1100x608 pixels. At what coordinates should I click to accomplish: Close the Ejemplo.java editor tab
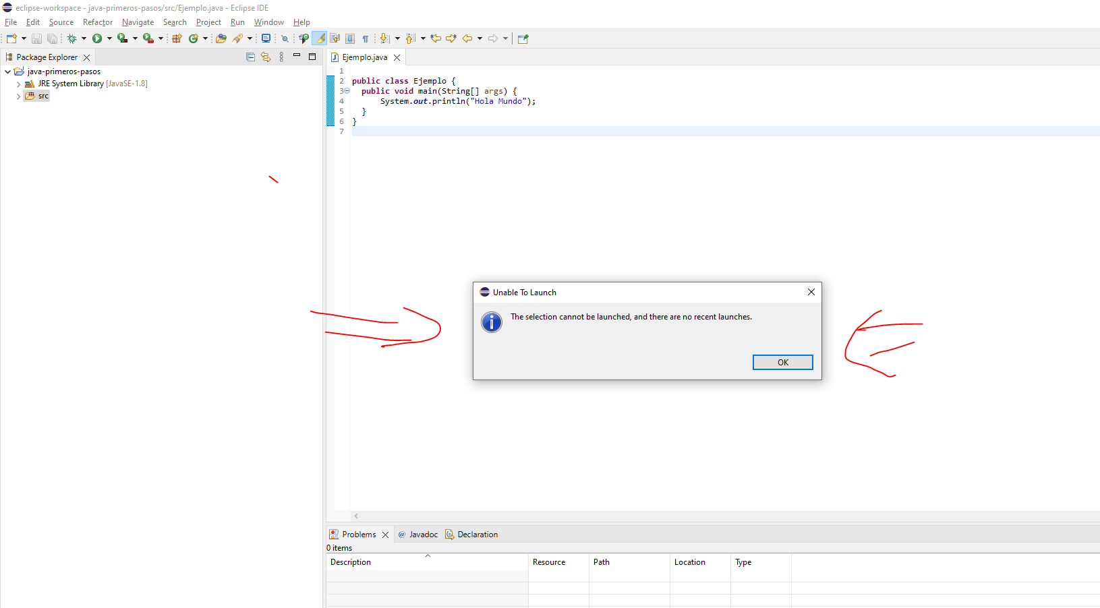397,57
